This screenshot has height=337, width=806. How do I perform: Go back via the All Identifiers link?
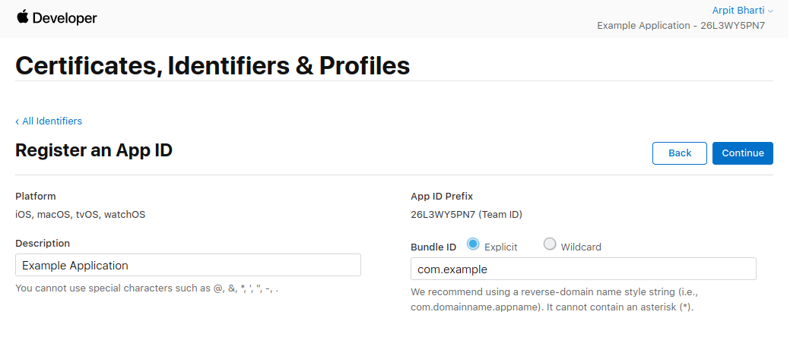click(52, 121)
